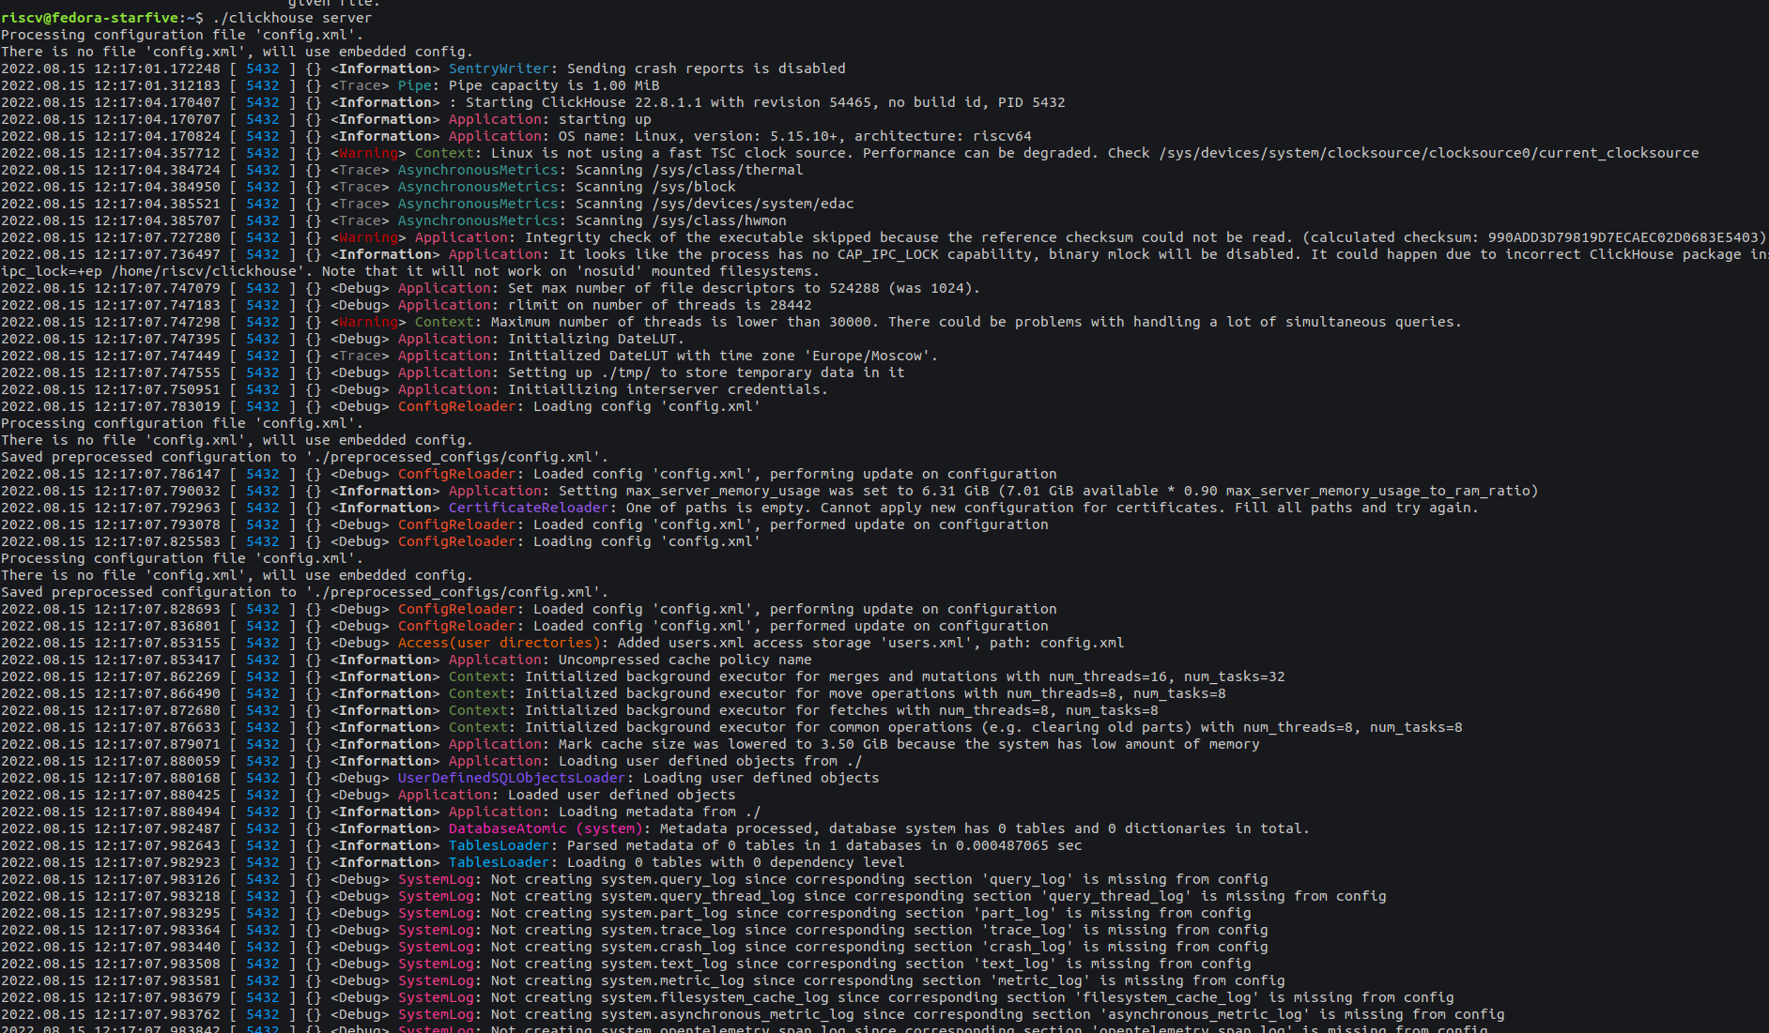Click the TablesLoader parsed metadata line
1769x1033 pixels.
(751, 845)
